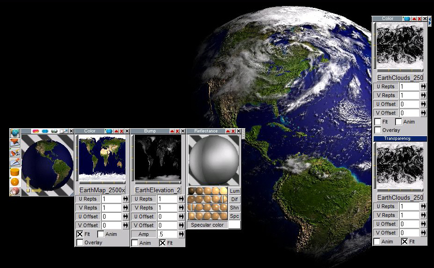Enable Anim in the EarthClouds Color panel
Screen dimensions: 434x268
point(399,121)
